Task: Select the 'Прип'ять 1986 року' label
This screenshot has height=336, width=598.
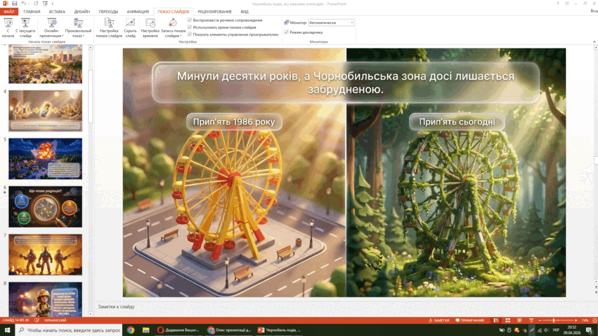Action: [233, 122]
